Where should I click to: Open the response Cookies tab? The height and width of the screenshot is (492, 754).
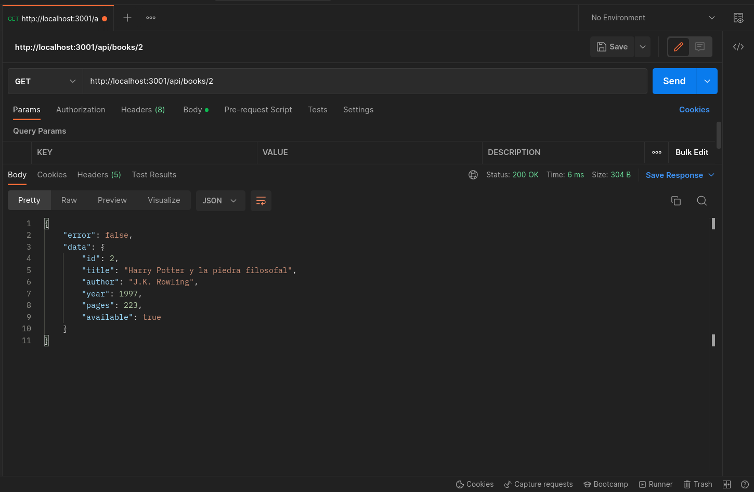click(52, 175)
